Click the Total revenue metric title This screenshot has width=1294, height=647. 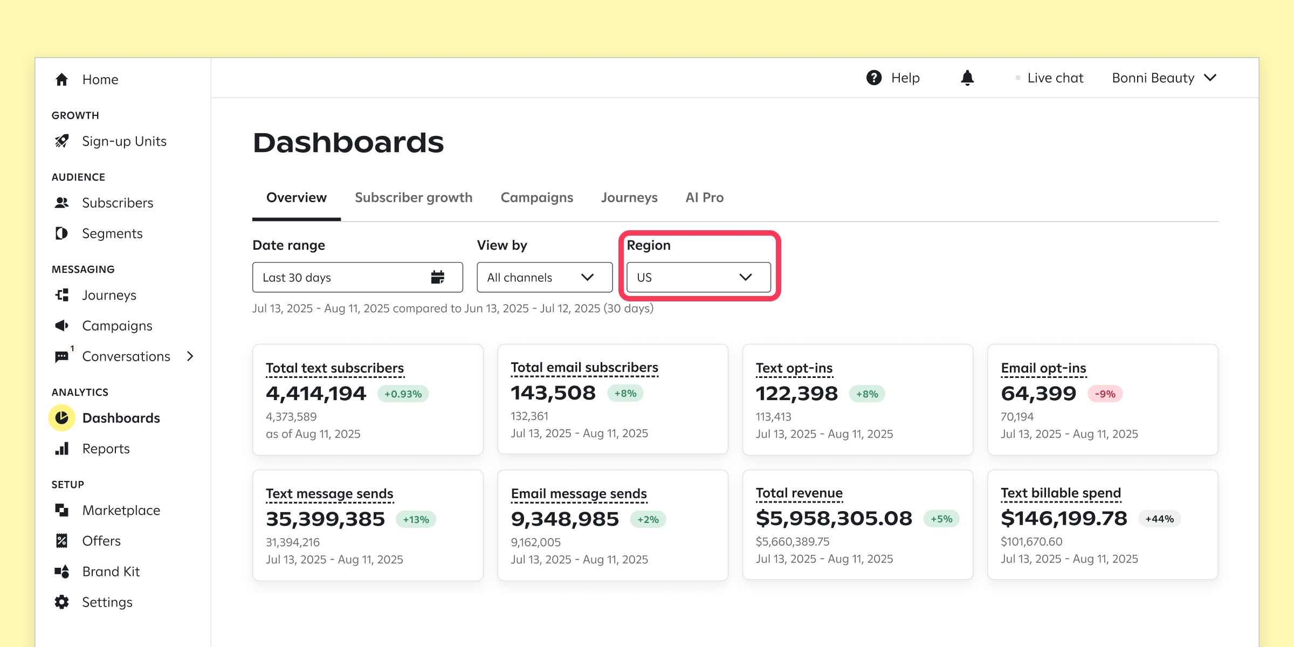tap(799, 493)
